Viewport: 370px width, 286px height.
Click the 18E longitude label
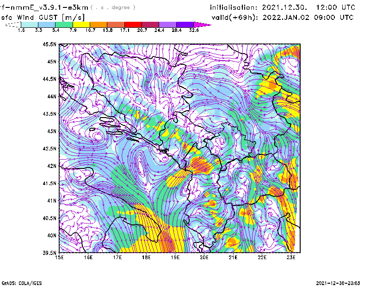pyautogui.click(x=146, y=257)
